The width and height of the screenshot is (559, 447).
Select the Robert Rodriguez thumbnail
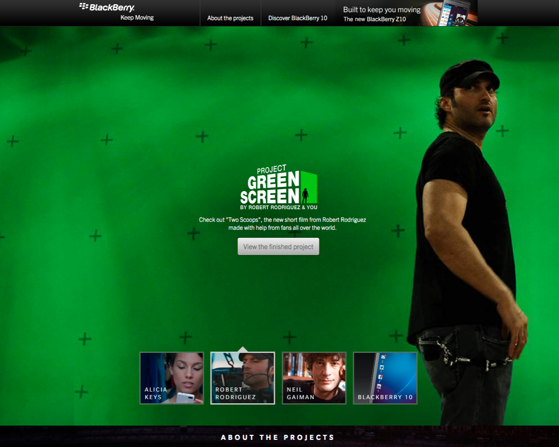click(243, 378)
